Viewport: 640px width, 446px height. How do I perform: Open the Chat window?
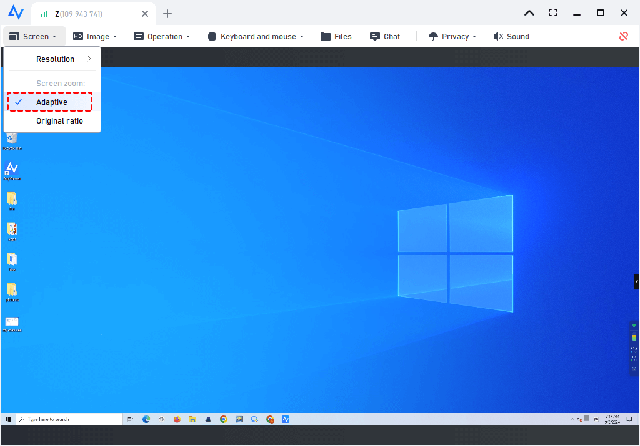[x=384, y=36]
